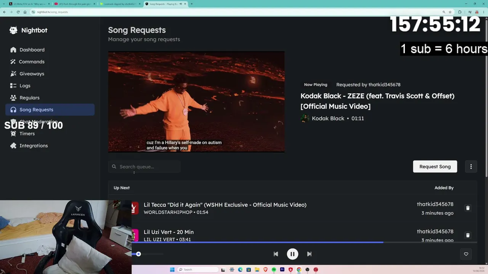Open Microsoft Edge from the taskbar
Screen dimensions: 488x274
click(x=240, y=270)
